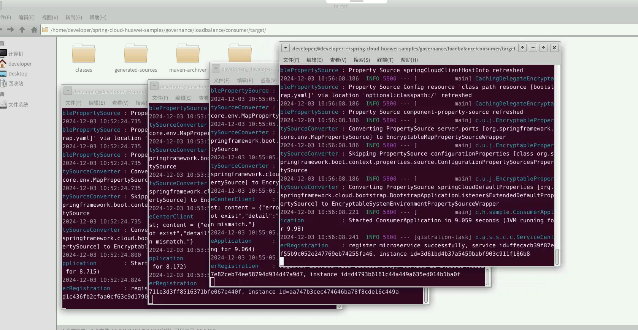Screen dimensions: 638x330
Task: Open 终端(T) menu in the front terminal
Action: pyautogui.click(x=385, y=60)
